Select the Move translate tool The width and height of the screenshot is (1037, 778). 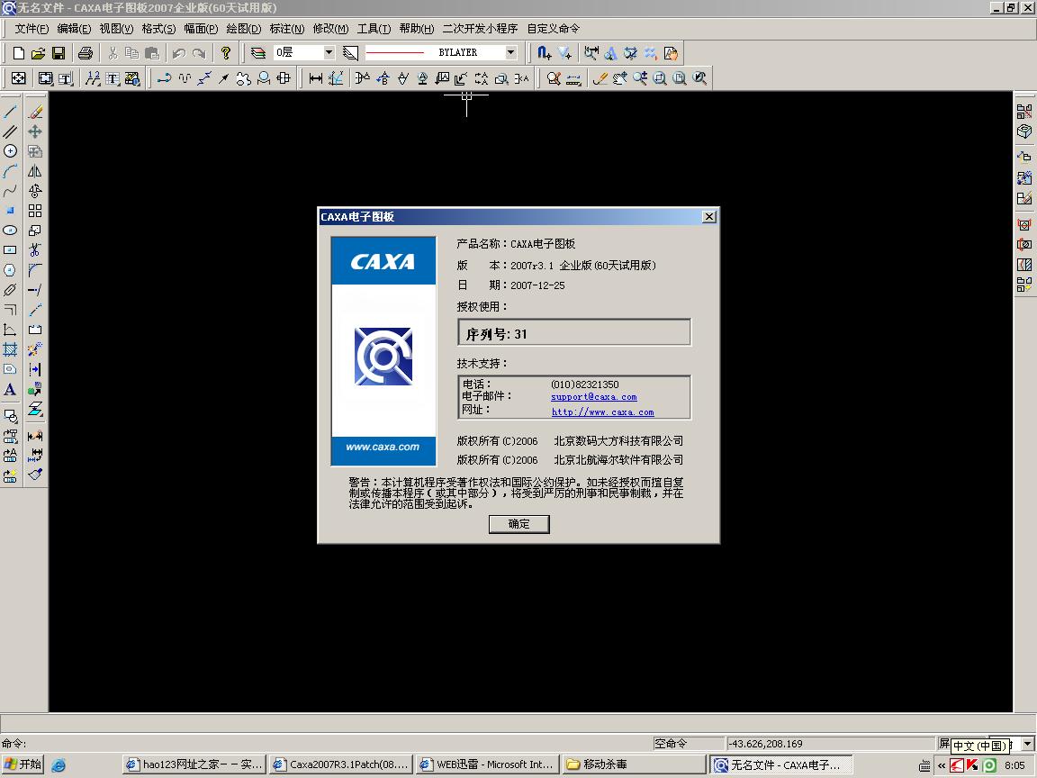click(35, 131)
